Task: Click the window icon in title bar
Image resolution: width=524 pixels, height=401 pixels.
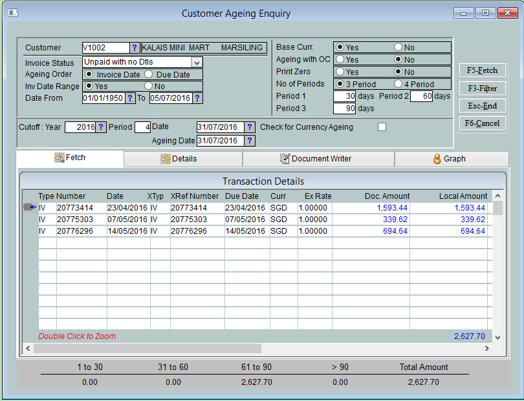Action: [12, 13]
